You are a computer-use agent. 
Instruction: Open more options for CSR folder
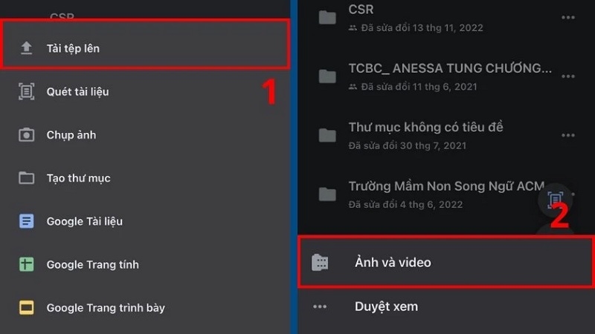[x=568, y=17]
